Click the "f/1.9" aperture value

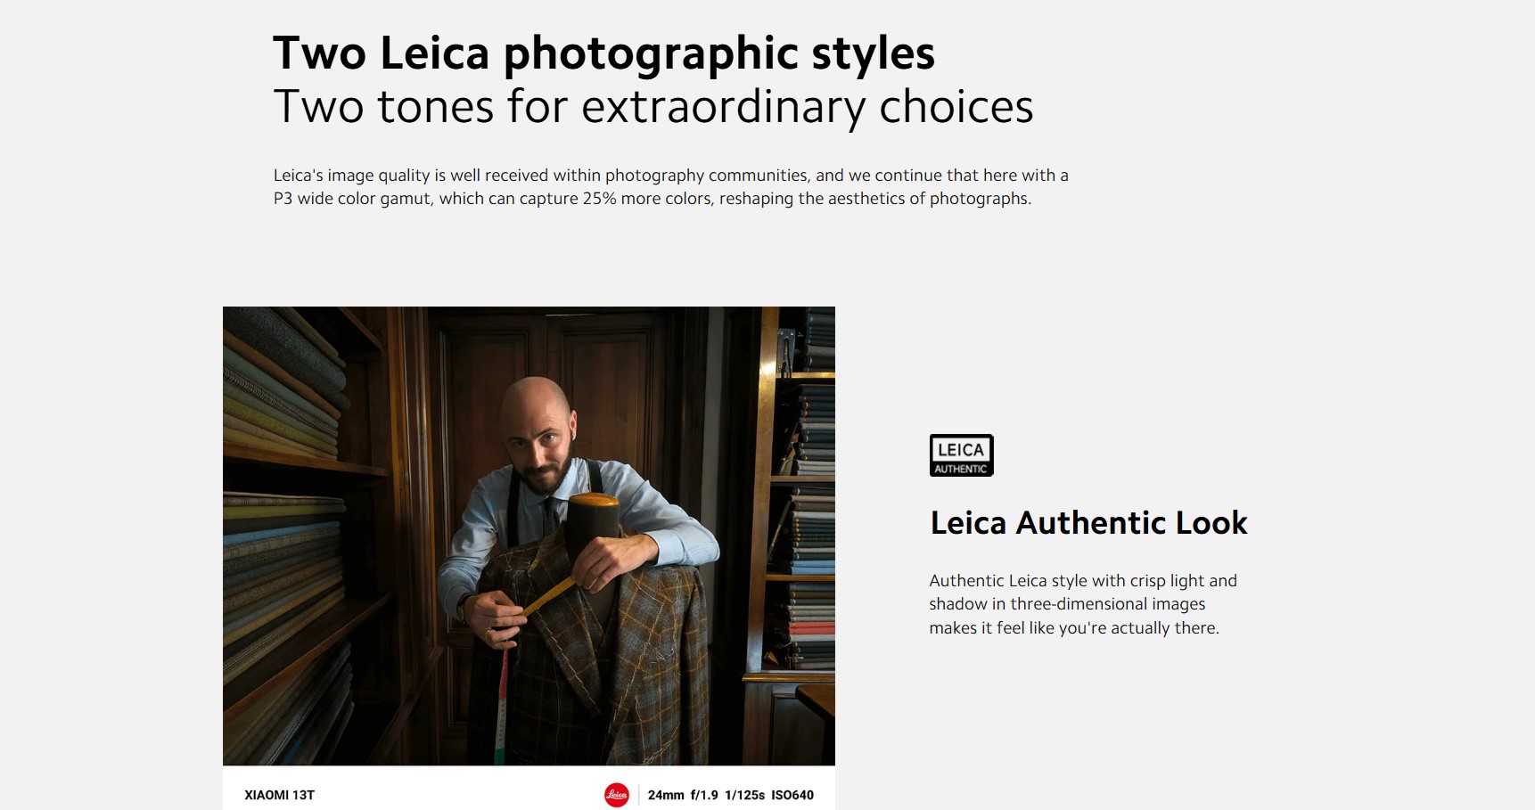[x=704, y=795]
